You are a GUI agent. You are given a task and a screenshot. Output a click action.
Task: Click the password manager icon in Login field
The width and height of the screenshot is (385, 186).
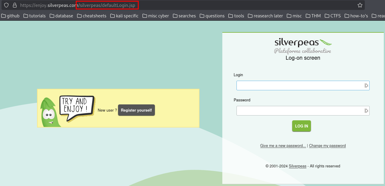366,85
